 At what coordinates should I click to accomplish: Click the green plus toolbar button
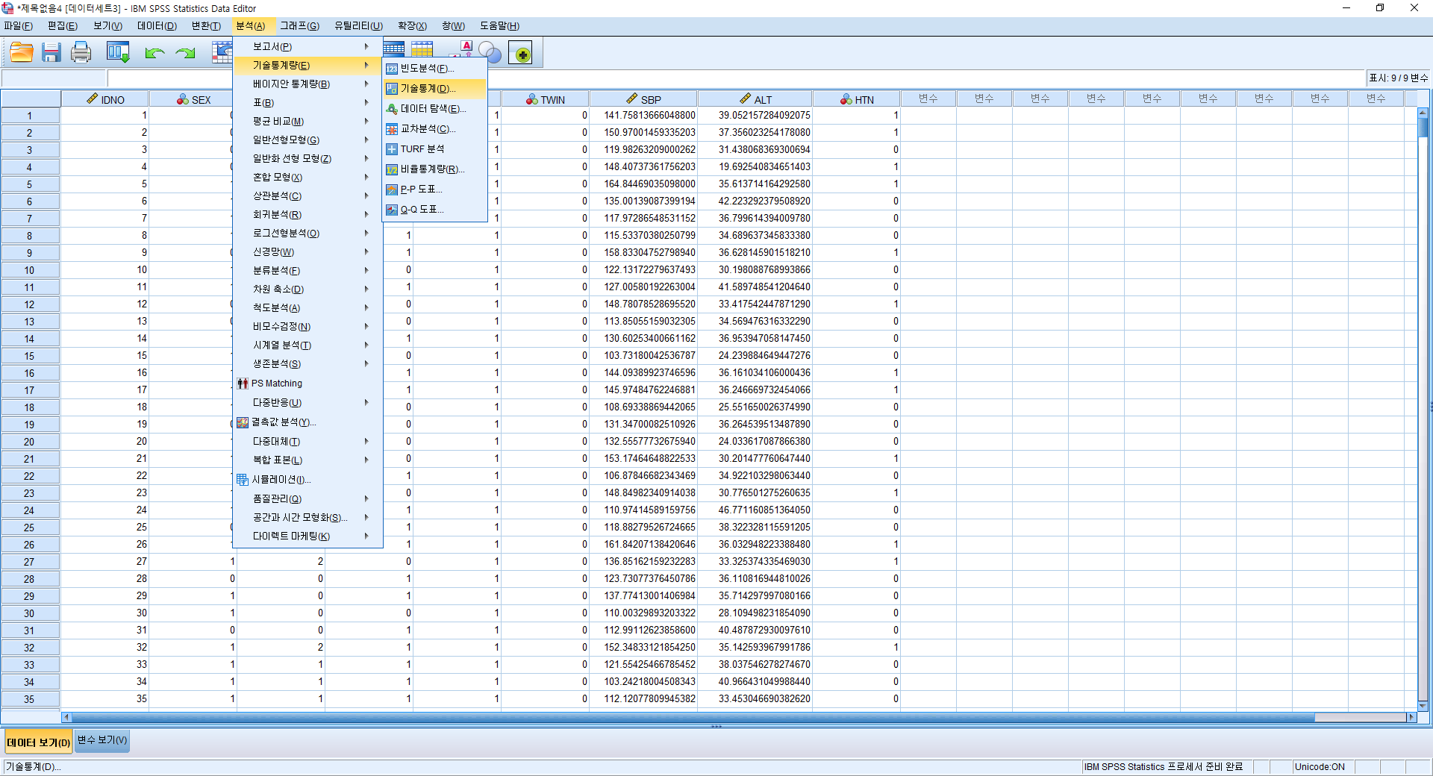520,53
